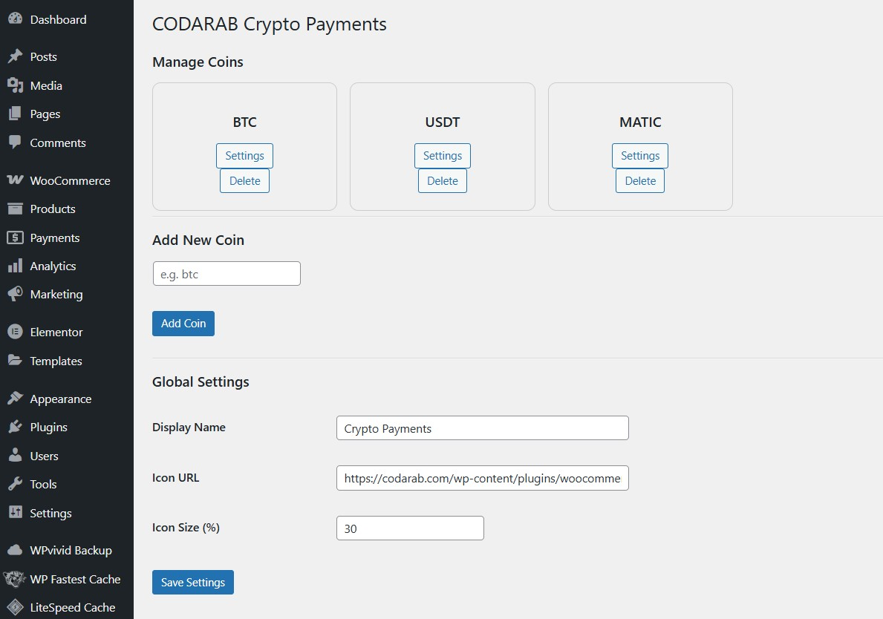
Task: Click the Marketing megaphone icon
Action: click(15, 294)
